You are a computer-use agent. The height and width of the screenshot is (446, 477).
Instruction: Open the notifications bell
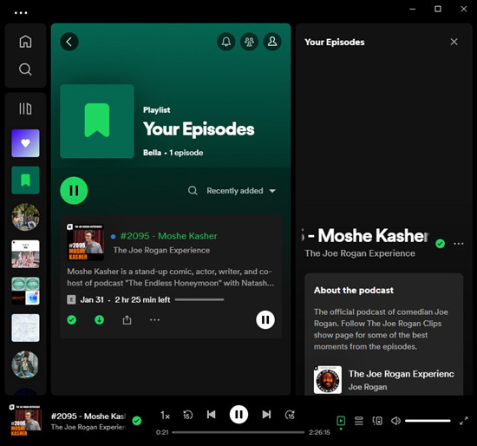(226, 42)
